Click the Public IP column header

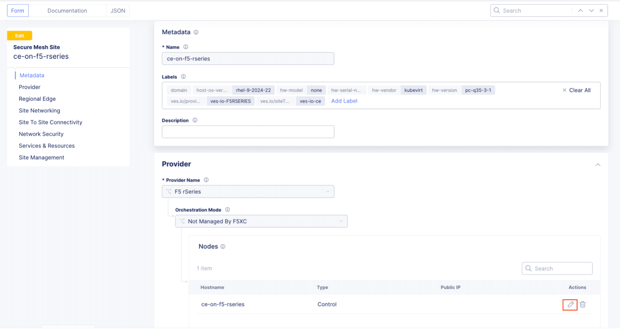[450, 288]
